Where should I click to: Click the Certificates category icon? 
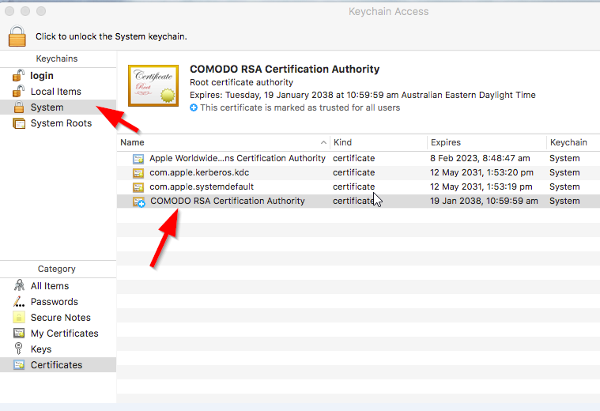[19, 364]
